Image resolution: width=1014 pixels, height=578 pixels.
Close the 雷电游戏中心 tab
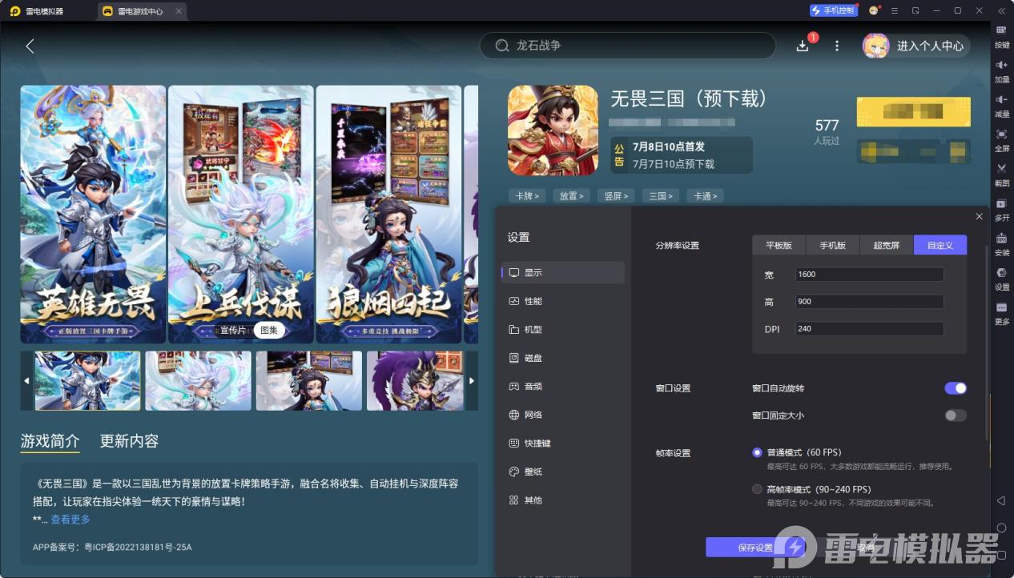(x=178, y=11)
